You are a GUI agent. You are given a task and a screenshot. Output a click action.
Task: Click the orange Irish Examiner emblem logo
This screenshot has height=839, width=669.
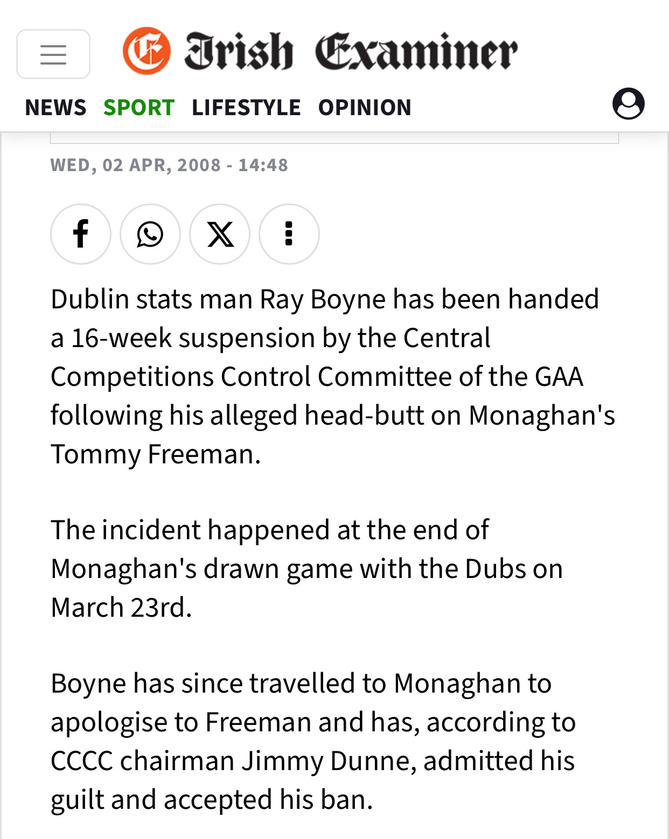pos(147,51)
